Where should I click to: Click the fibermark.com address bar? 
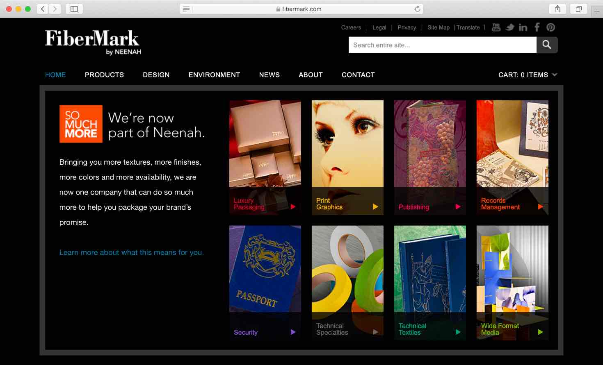(x=301, y=9)
